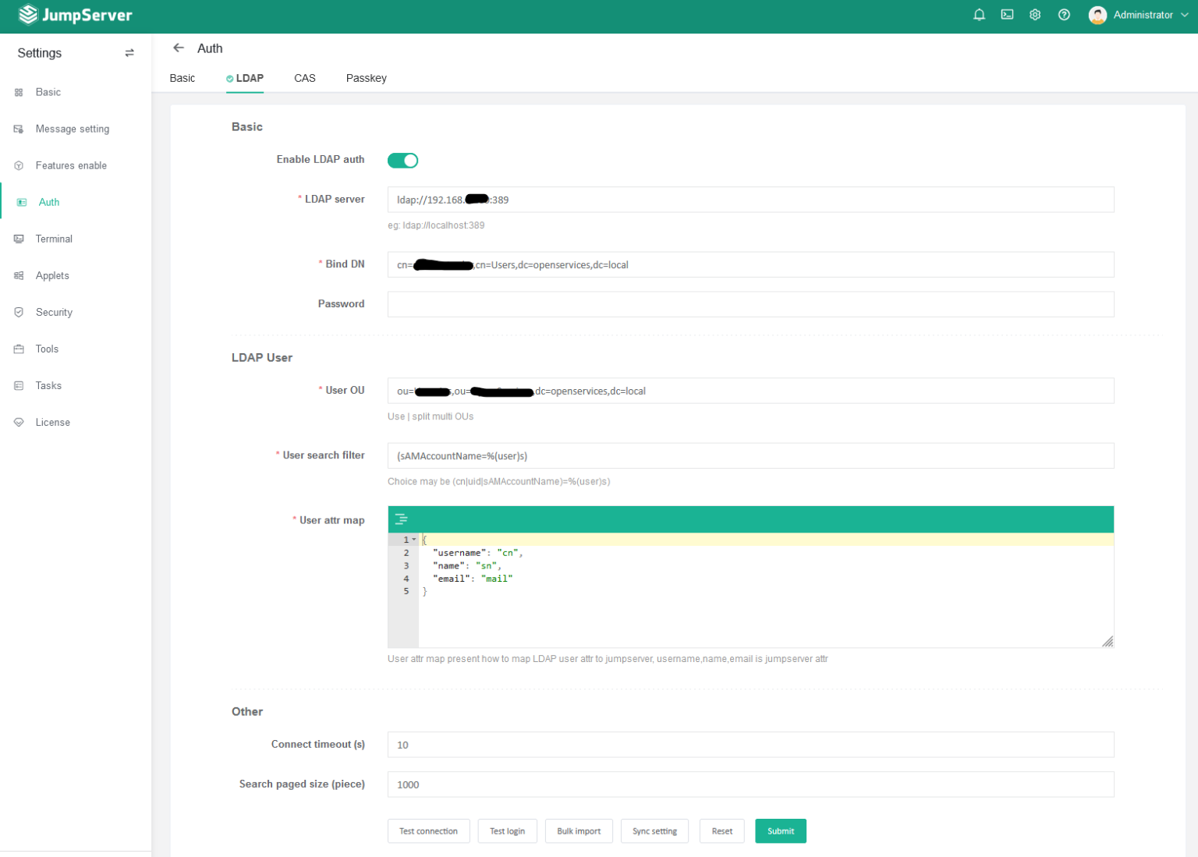Image resolution: width=1198 pixels, height=857 pixels.
Task: Click into the Bind DN field
Action: coord(750,264)
